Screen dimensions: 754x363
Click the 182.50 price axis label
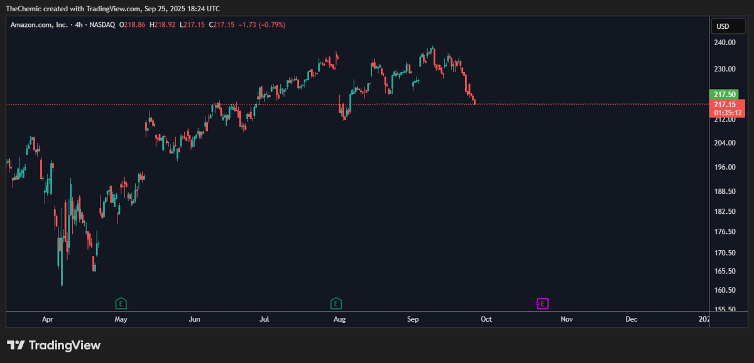[725, 211]
